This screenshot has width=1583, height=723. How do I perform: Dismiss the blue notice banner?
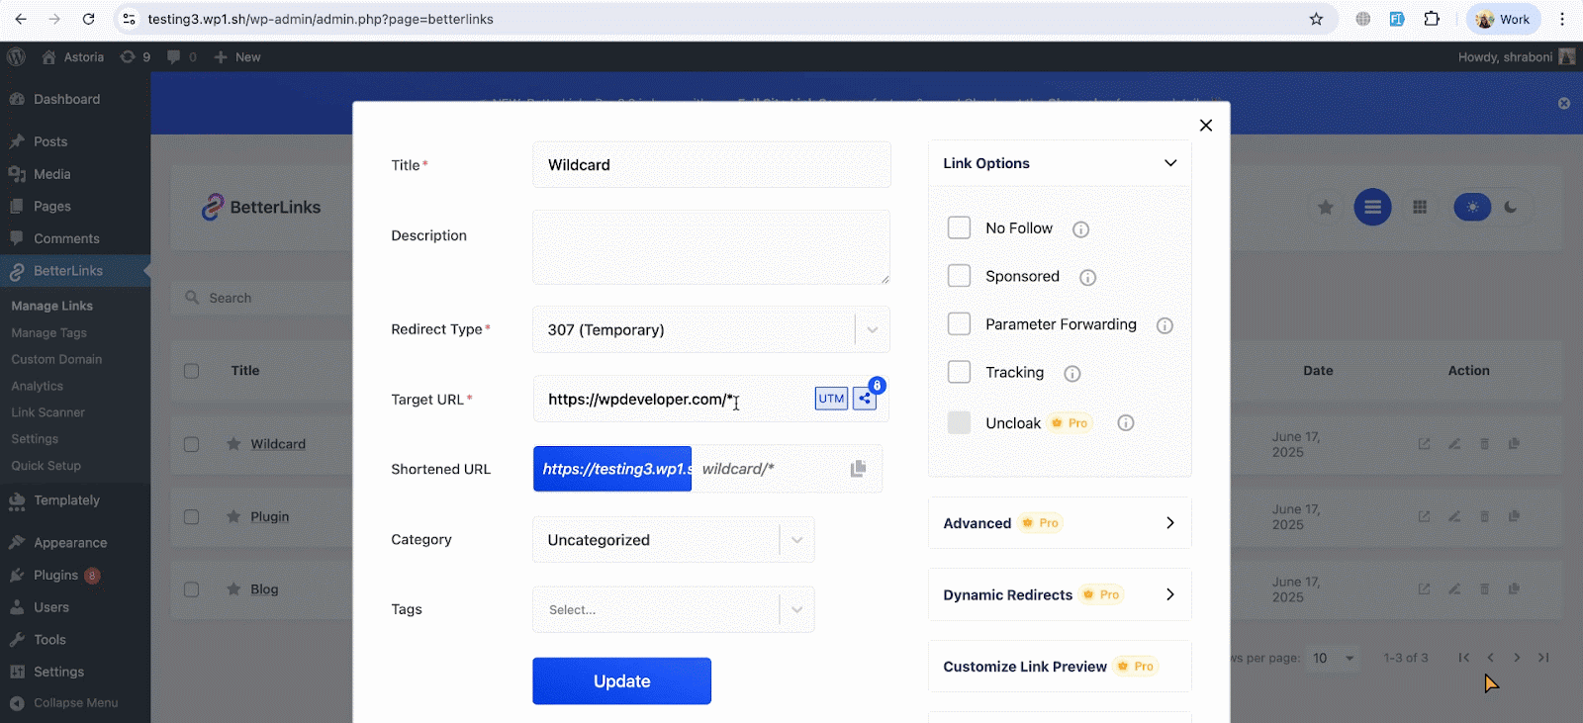tap(1564, 103)
